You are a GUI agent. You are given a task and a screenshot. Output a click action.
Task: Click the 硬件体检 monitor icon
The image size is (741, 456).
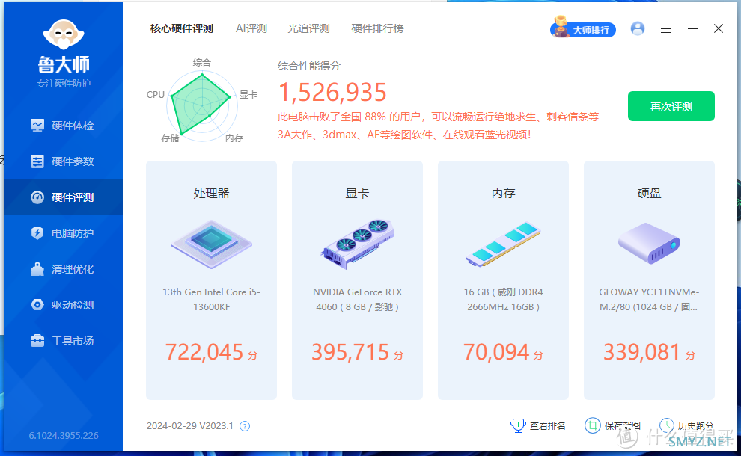tap(37, 125)
